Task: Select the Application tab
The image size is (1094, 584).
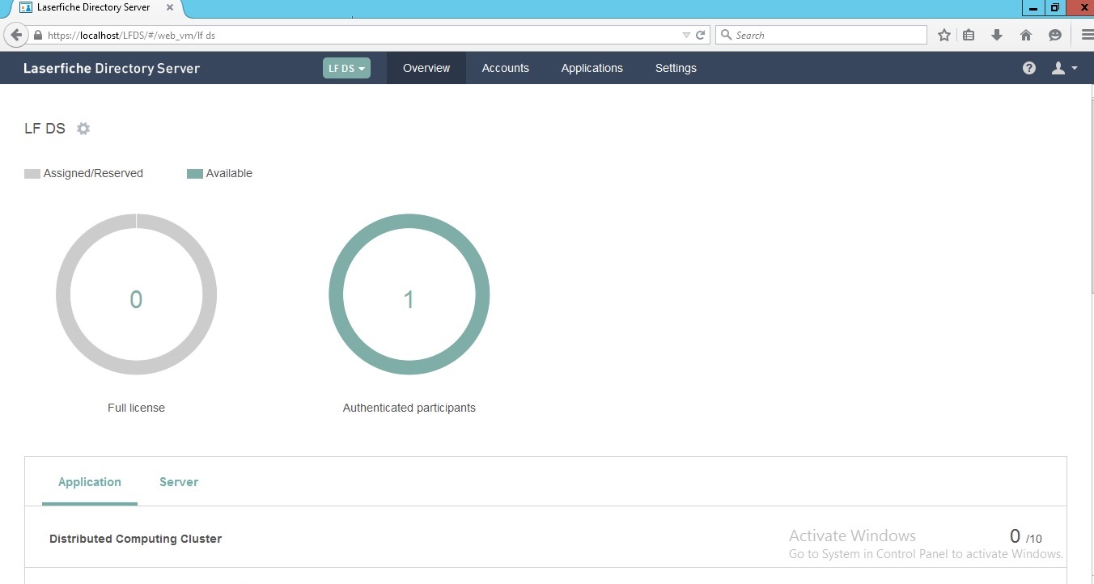Action: [x=90, y=482]
